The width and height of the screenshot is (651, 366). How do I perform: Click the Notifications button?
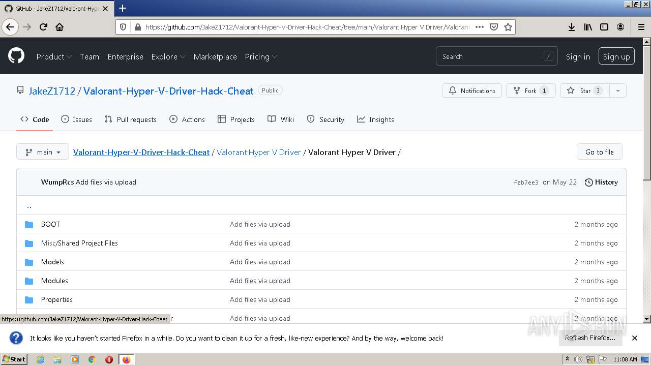[x=472, y=90]
